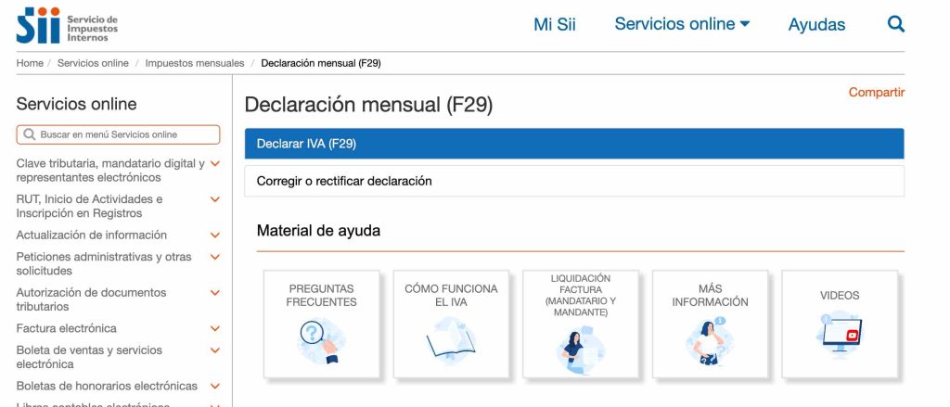Open CÓMO FUNCIONA EL IVA card title
The height and width of the screenshot is (407, 950).
(x=451, y=296)
